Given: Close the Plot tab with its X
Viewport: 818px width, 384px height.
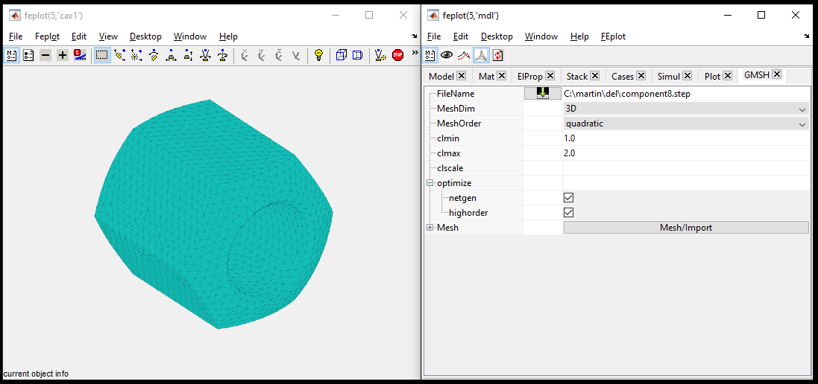Looking at the screenshot, I should (x=727, y=76).
